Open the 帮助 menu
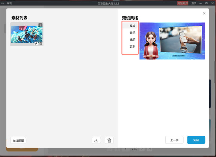This screenshot has height=157, width=216. pyautogui.click(x=9, y=3)
